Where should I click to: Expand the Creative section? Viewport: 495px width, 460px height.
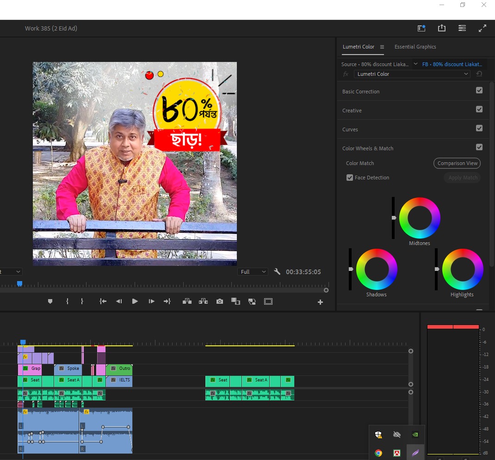tap(352, 110)
